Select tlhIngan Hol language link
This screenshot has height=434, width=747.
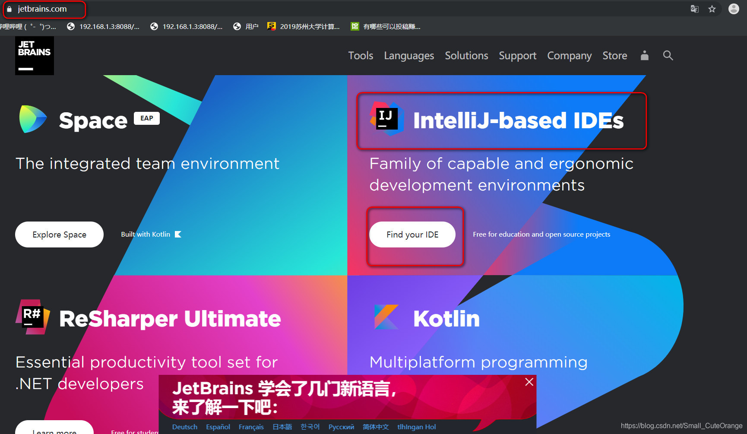point(417,427)
